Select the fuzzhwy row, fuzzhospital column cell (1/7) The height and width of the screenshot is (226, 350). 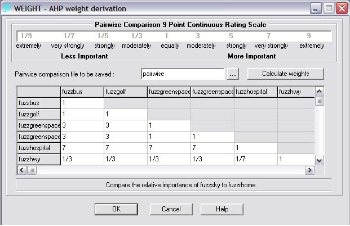[255, 159]
